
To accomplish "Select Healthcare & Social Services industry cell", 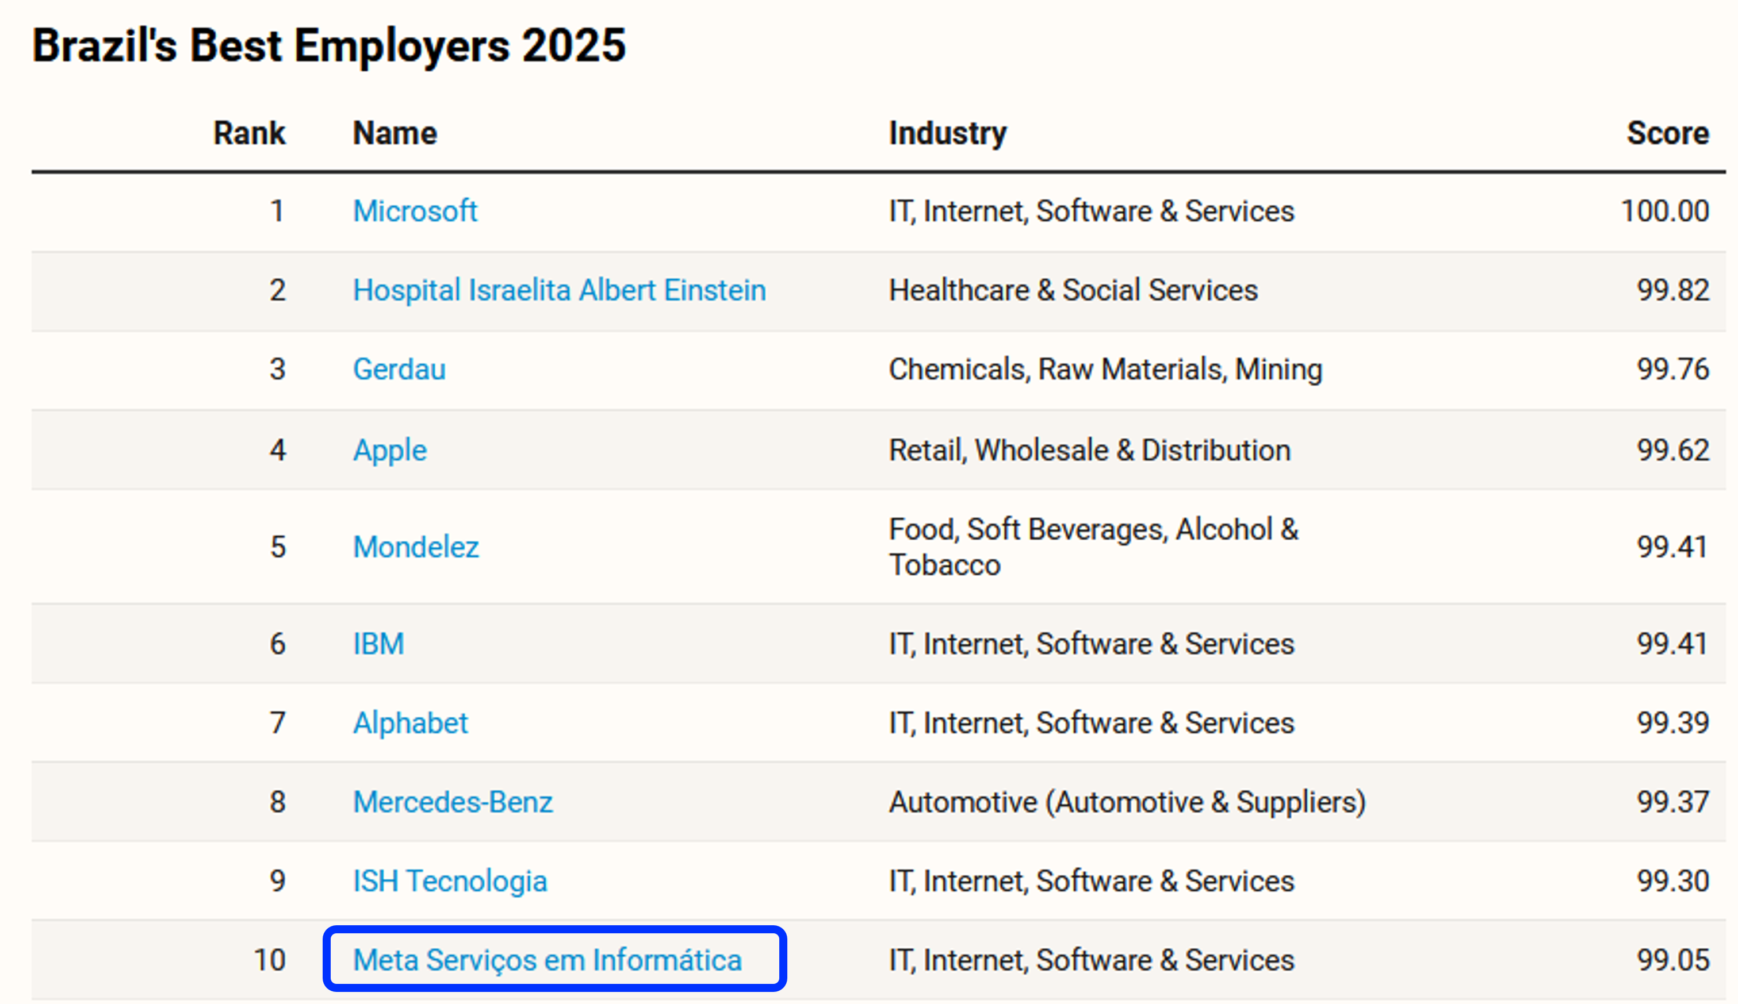I will (x=1073, y=290).
